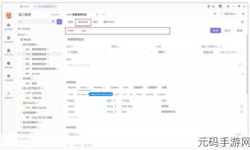Select the form-data body type option

coord(82,94)
